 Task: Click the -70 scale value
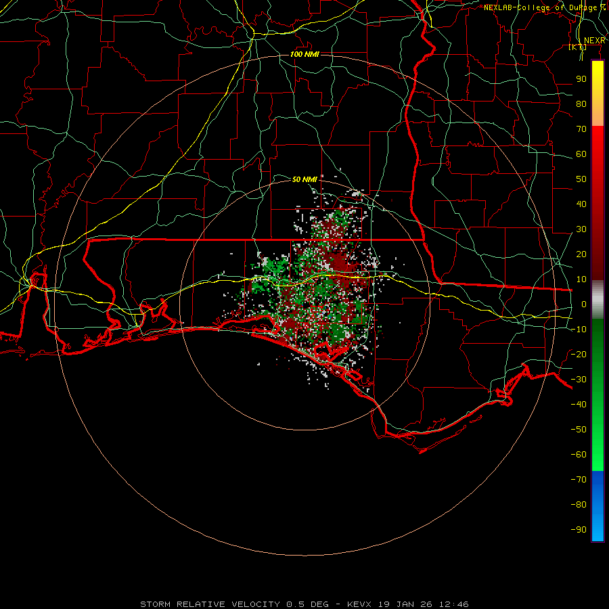pyautogui.click(x=579, y=480)
